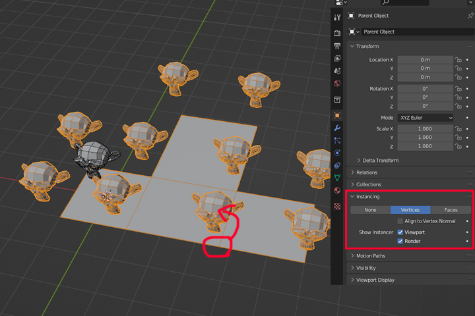
Task: Set instancing to None
Action: coord(370,210)
